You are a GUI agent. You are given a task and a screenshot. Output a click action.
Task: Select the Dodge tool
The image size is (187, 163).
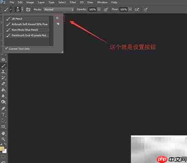[x=3, y=102]
